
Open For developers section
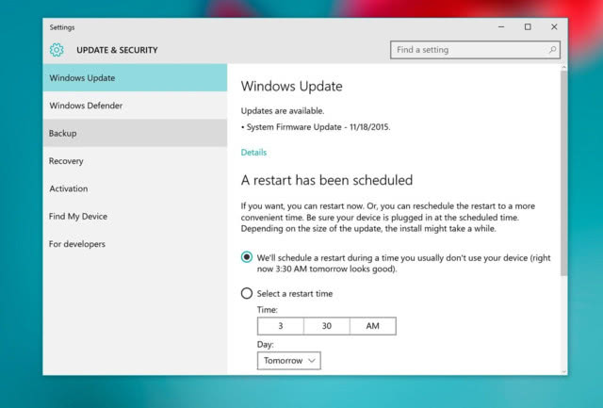point(135,244)
